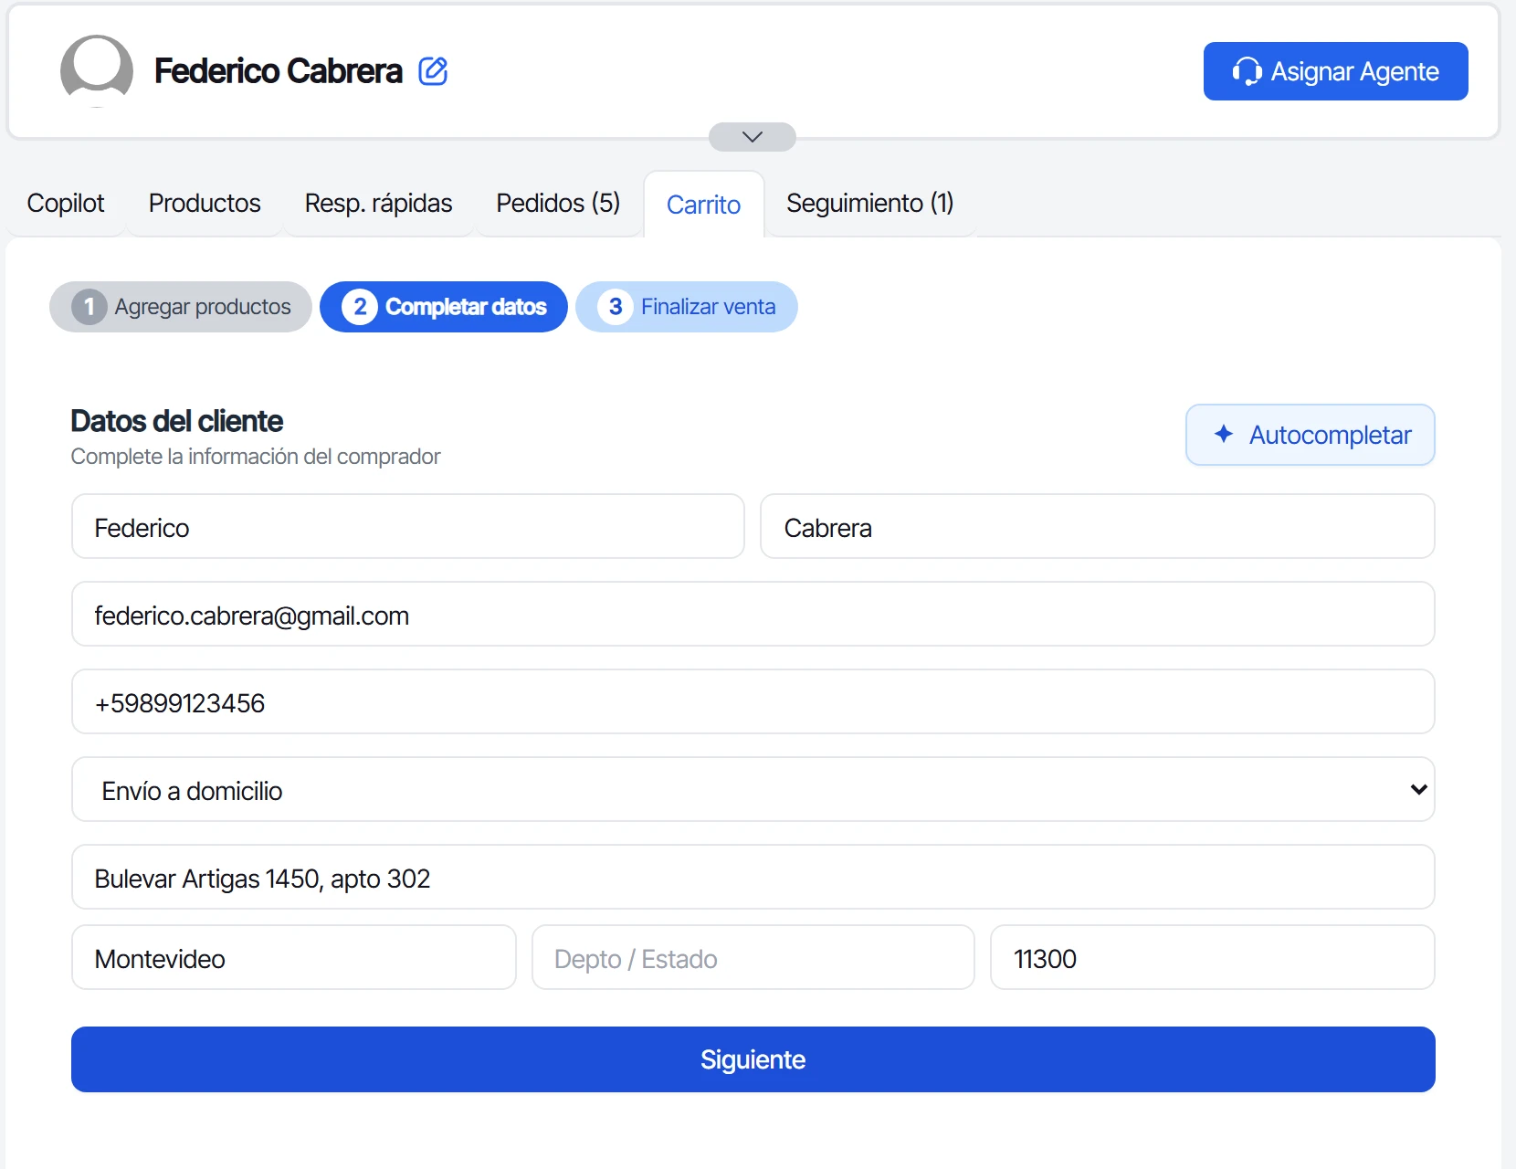
Task: Click the address field Bulevar Artigas 1450
Action: 753,877
